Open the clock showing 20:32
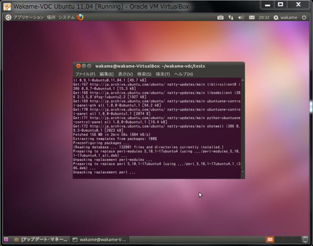The width and height of the screenshot is (313, 246). tap(264, 18)
